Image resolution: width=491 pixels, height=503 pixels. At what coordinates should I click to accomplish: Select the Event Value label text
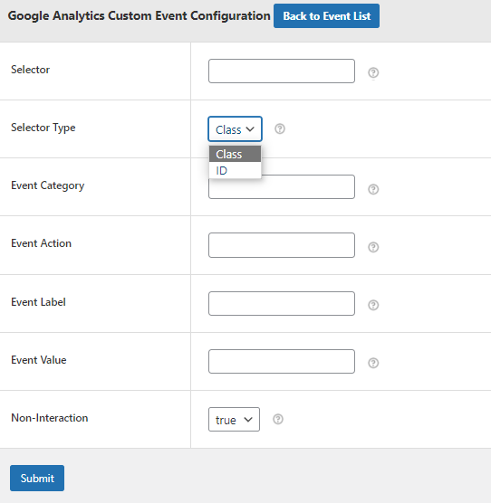tap(39, 360)
